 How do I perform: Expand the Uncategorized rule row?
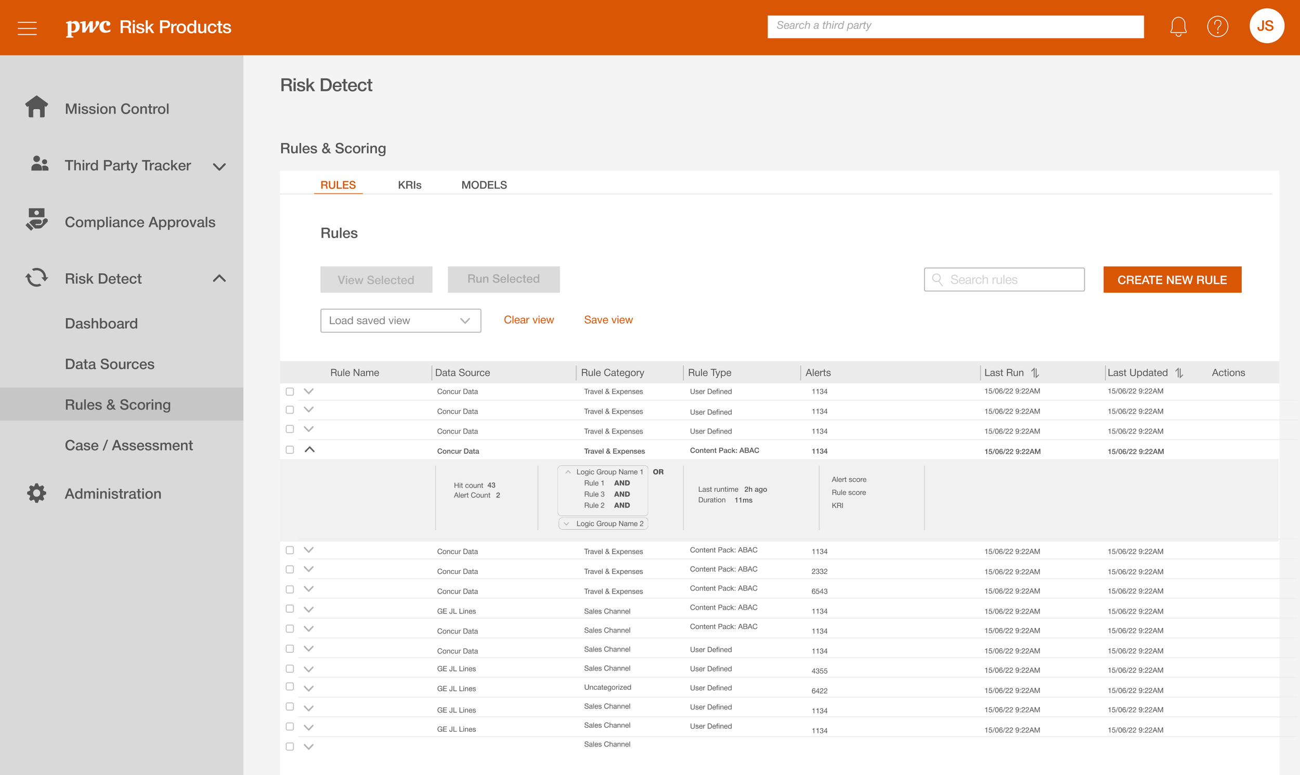tap(309, 688)
